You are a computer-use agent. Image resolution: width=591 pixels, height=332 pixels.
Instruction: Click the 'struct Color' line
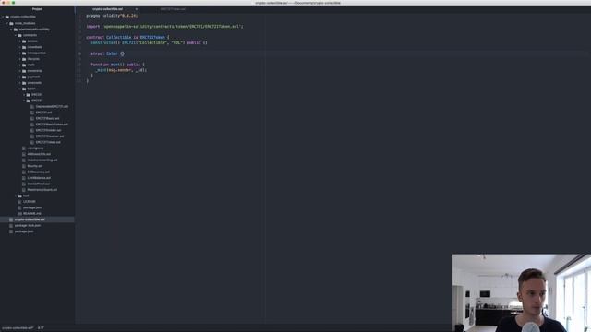click(x=107, y=53)
